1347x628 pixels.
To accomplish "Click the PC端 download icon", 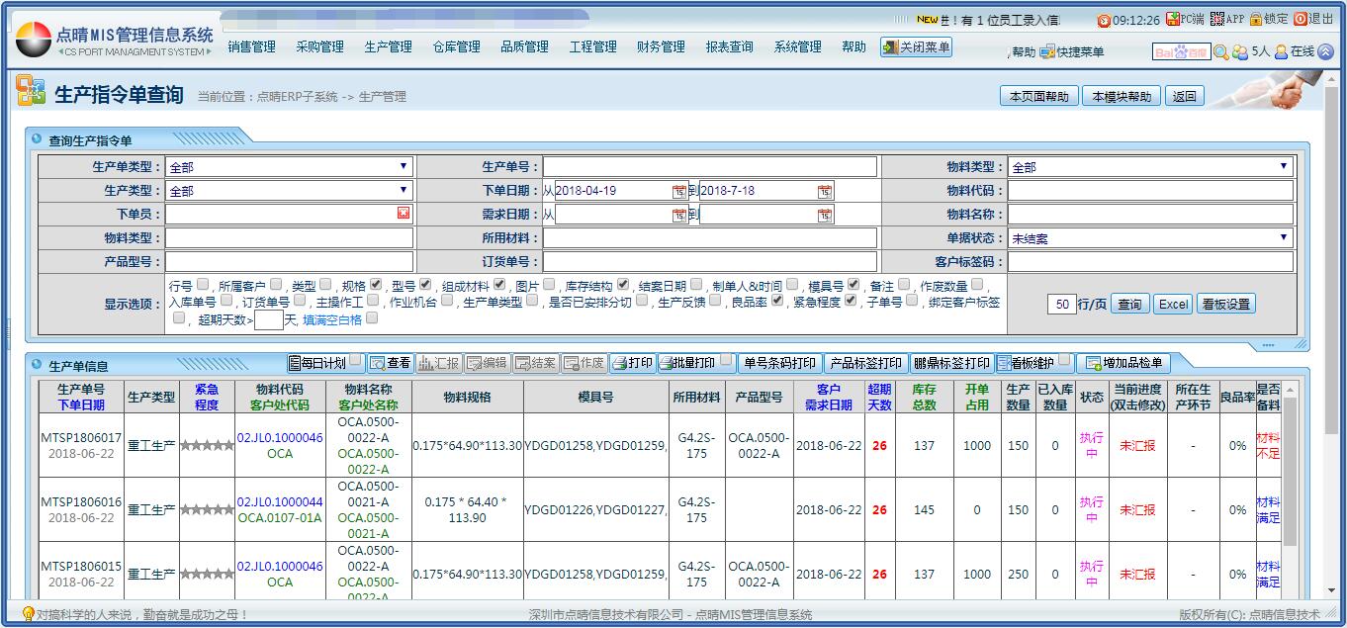I will pyautogui.click(x=1173, y=20).
